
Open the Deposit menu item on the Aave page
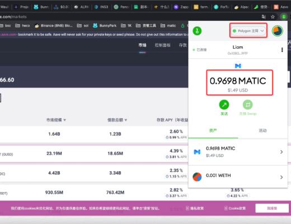pos(183,45)
